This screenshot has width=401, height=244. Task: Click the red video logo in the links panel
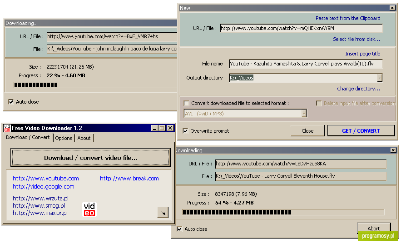click(89, 209)
